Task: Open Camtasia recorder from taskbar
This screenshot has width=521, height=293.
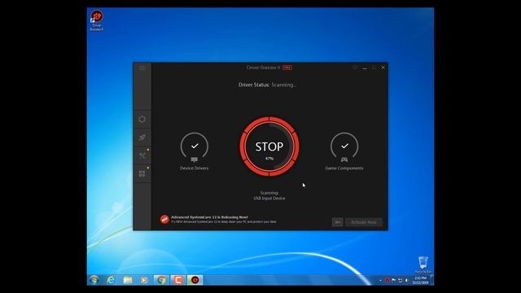Action: point(178,280)
